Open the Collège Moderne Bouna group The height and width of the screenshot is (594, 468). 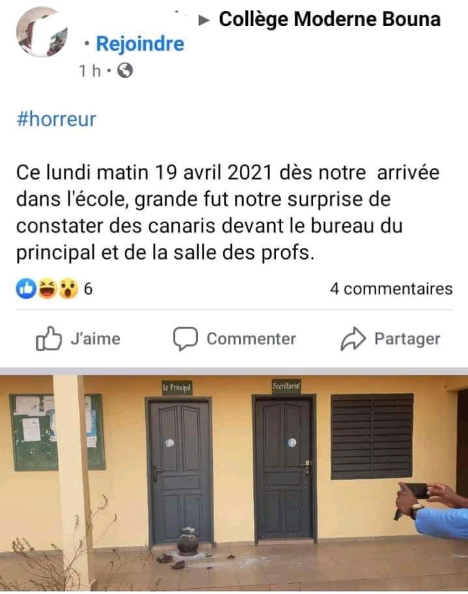[330, 19]
